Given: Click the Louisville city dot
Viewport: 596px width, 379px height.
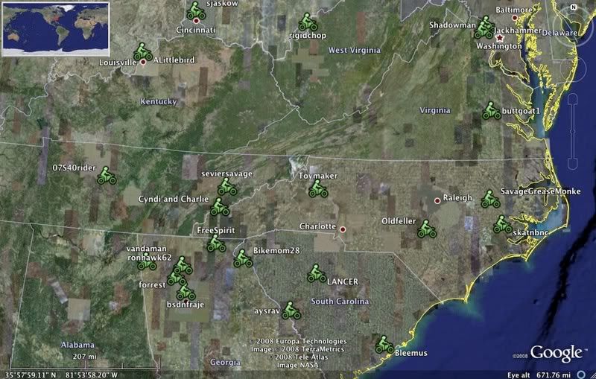Looking at the screenshot, I should tap(143, 62).
